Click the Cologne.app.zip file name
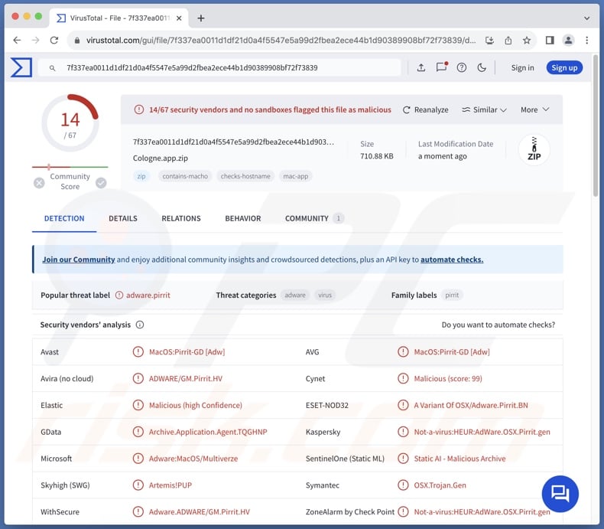604x529 pixels. [161, 158]
